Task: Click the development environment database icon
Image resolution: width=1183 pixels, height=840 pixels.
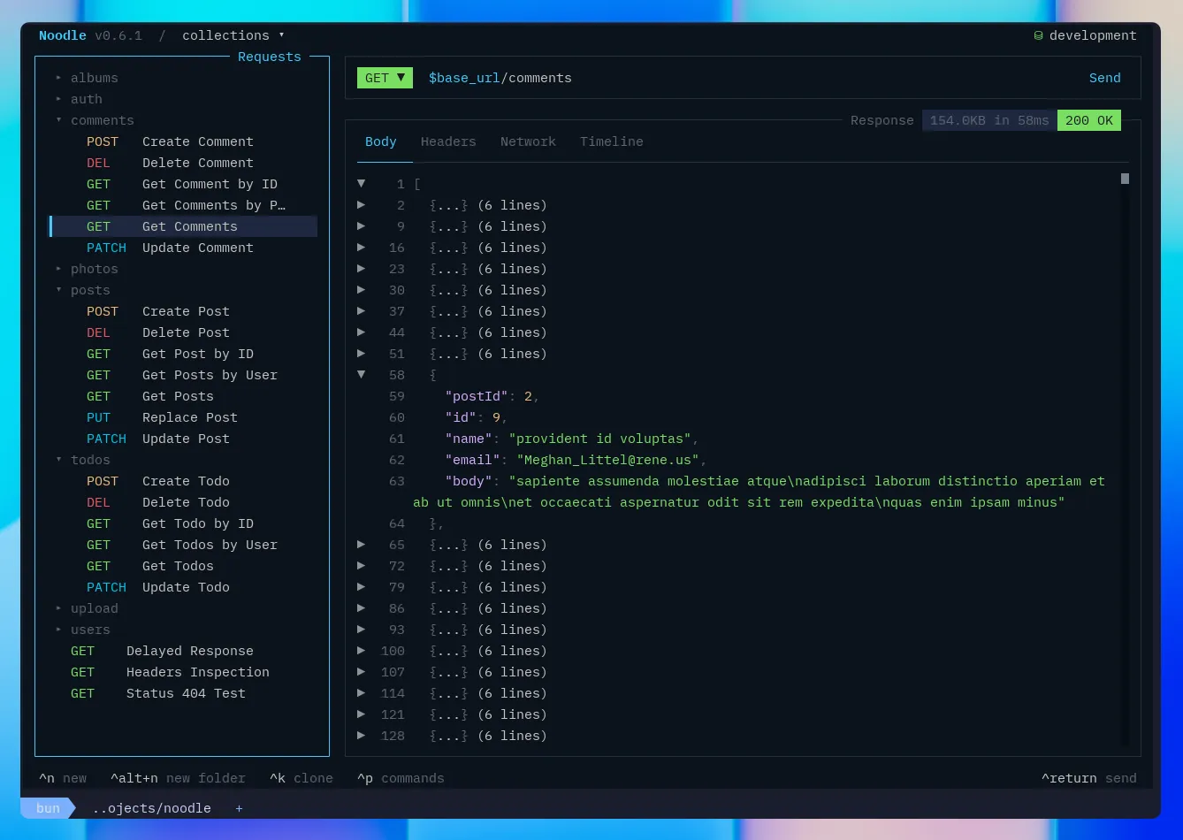Action: click(x=1039, y=35)
